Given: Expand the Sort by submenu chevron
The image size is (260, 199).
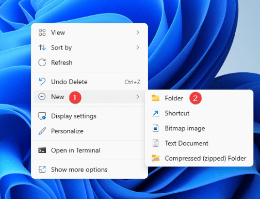Looking at the screenshot, I should coord(138,48).
